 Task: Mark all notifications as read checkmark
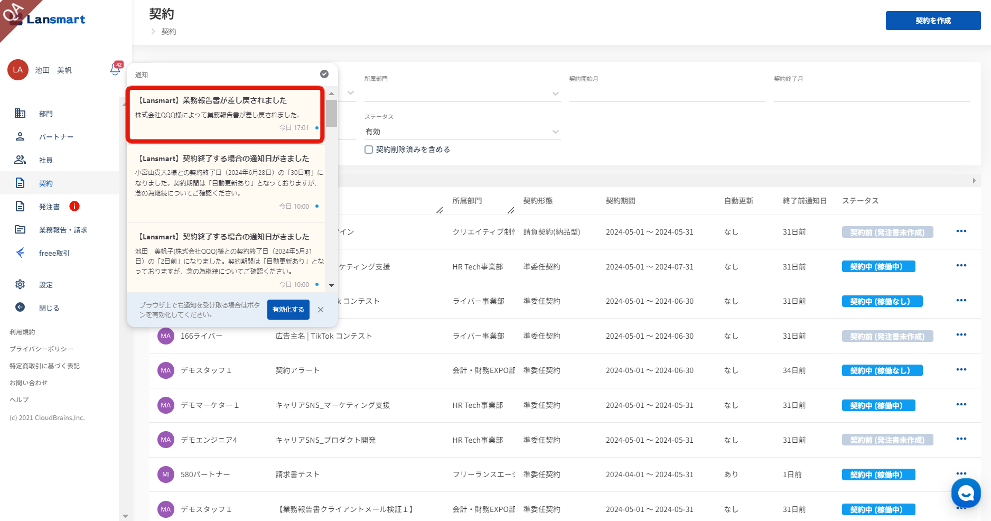(x=324, y=74)
